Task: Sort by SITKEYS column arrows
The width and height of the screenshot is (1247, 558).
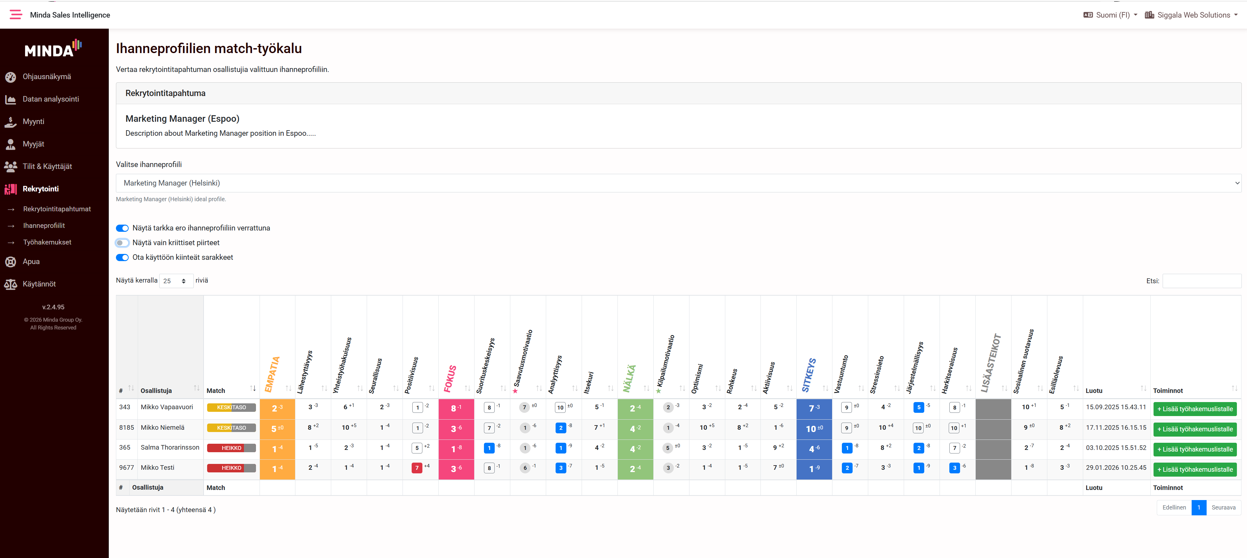Action: click(826, 388)
